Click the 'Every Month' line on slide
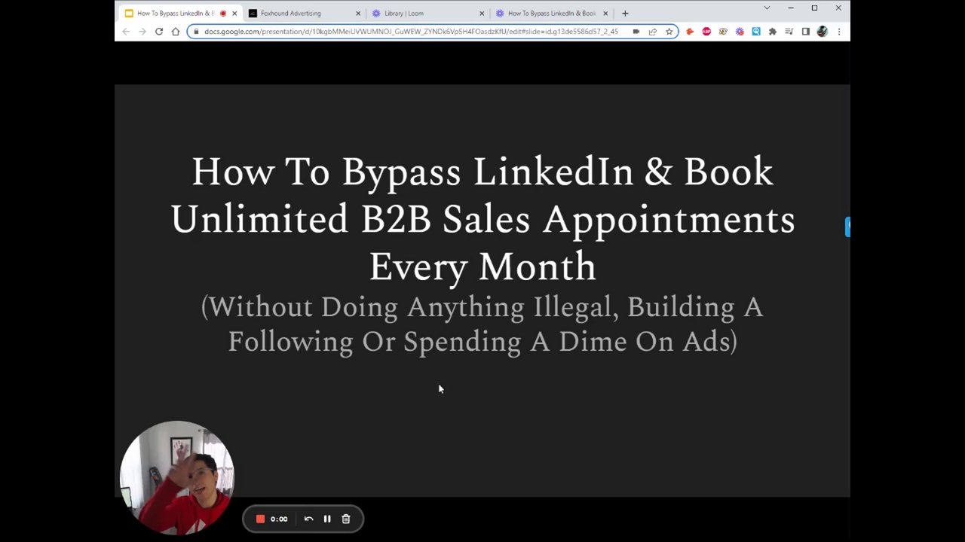 (x=482, y=267)
